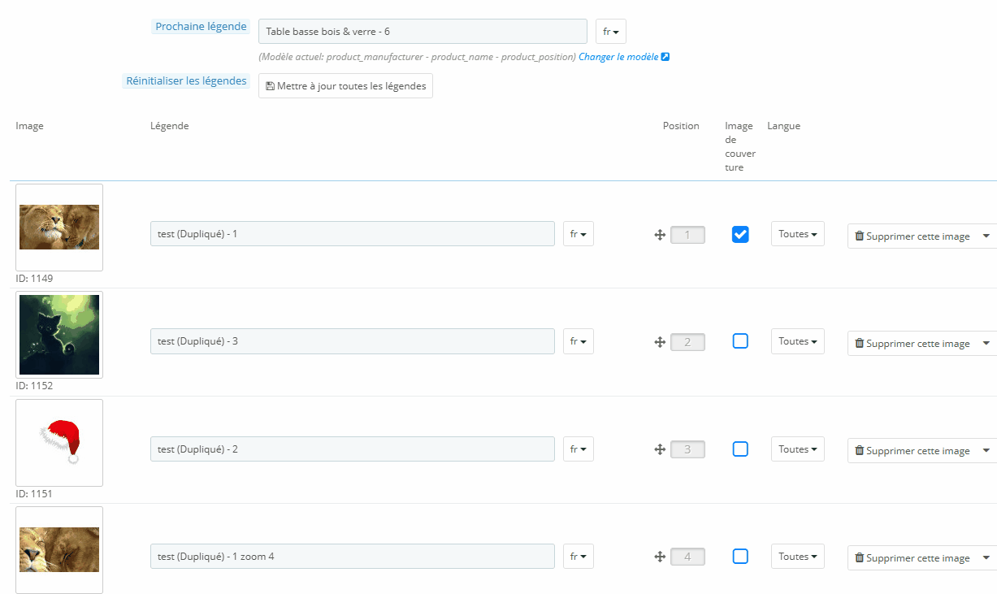This screenshot has height=594, width=997.
Task: Click the black cat thumbnail image
Action: (59, 335)
